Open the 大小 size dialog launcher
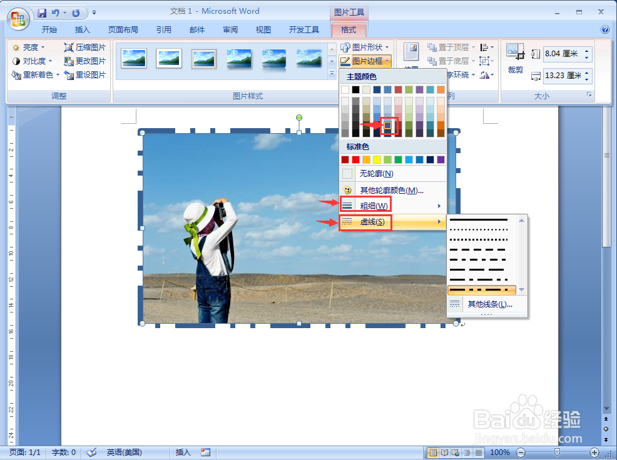This screenshot has height=460, width=617. pos(589,94)
